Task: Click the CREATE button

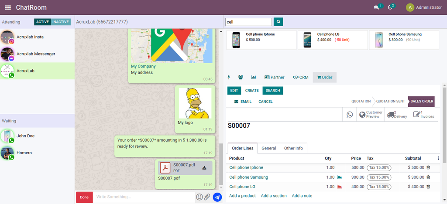Action: (252, 91)
